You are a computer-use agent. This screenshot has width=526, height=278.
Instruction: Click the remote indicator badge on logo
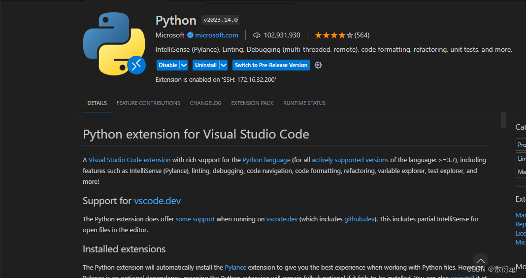136,65
